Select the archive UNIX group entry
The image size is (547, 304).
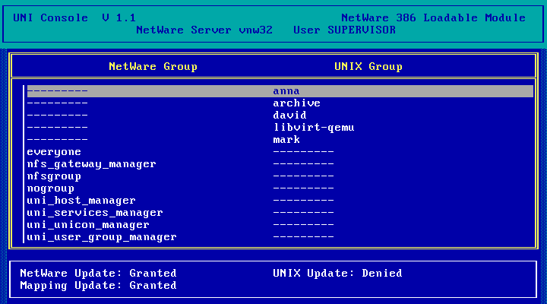coord(280,103)
